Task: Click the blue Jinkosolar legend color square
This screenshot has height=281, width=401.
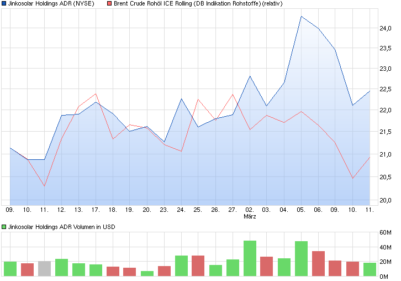Action: [x=3, y=3]
